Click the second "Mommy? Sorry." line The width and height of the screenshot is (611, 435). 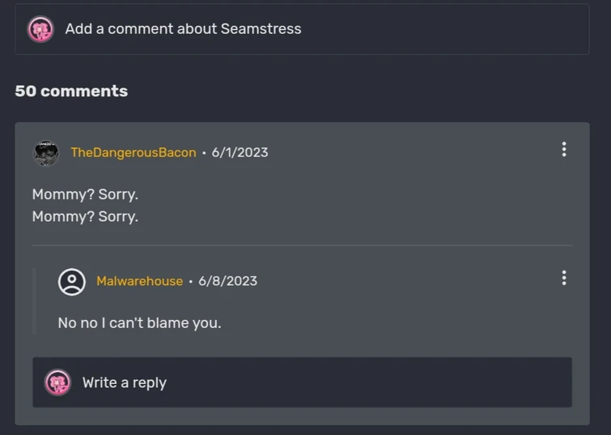click(x=85, y=216)
